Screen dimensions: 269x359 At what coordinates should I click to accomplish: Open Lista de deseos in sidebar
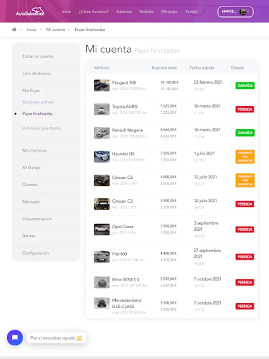[37, 73]
